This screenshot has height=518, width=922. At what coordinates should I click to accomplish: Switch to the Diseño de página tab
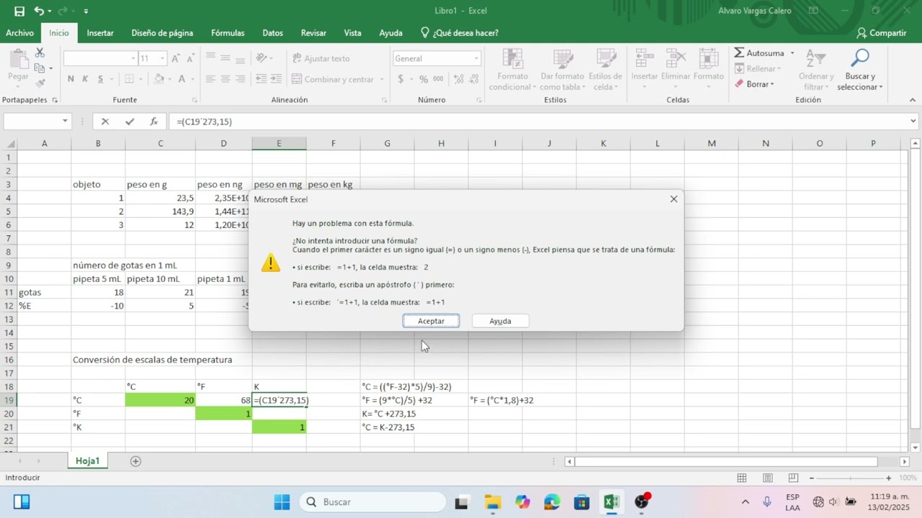point(162,33)
